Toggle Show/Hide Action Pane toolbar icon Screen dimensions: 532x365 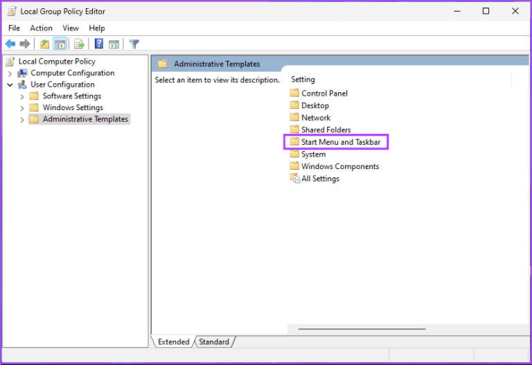[x=114, y=44]
